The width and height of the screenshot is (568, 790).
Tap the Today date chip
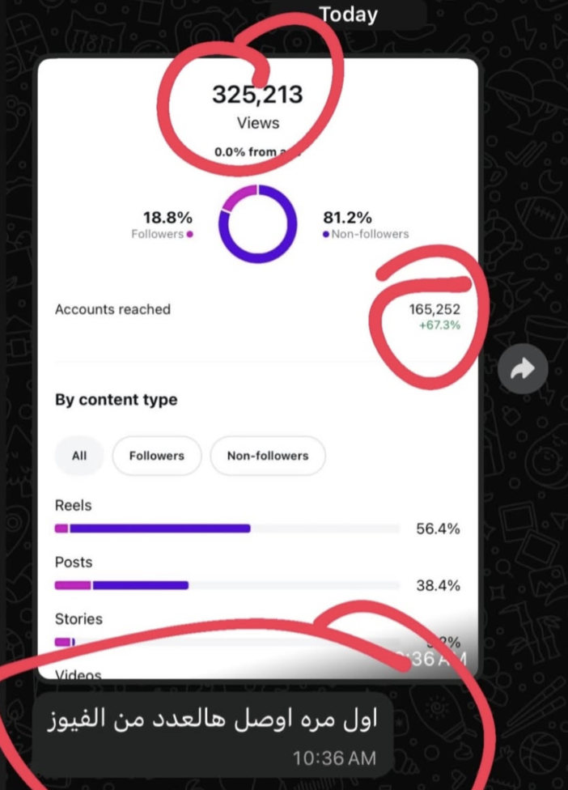click(348, 15)
